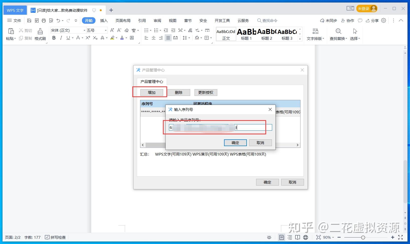Switch to the 云服务 ribbon tab

pos(243,20)
